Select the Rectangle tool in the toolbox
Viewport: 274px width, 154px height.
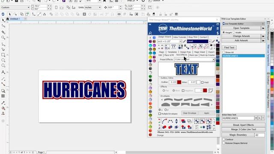[3, 55]
